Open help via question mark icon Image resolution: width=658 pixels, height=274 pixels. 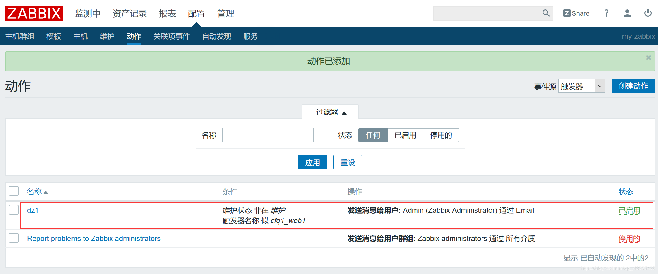click(606, 13)
